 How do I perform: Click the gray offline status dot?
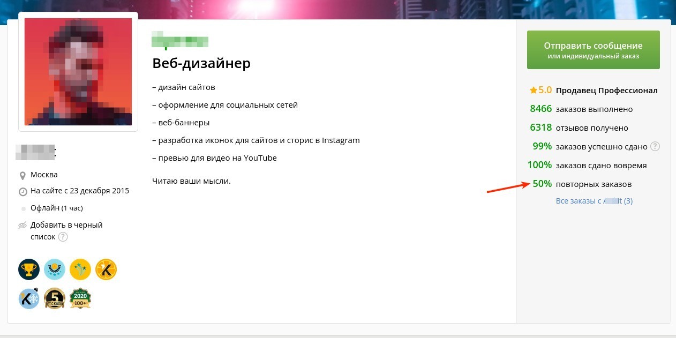pyautogui.click(x=23, y=208)
